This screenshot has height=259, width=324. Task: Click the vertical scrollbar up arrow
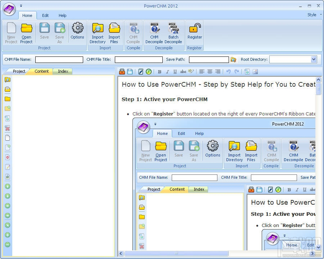(x=319, y=79)
